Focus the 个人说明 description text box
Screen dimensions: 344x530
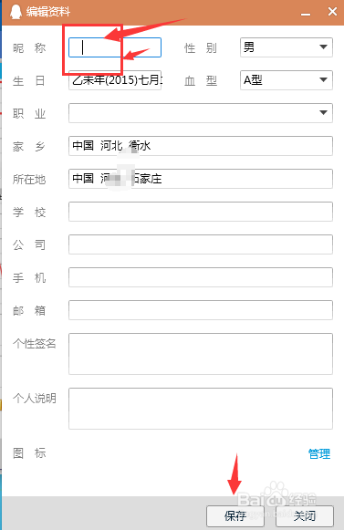point(201,409)
